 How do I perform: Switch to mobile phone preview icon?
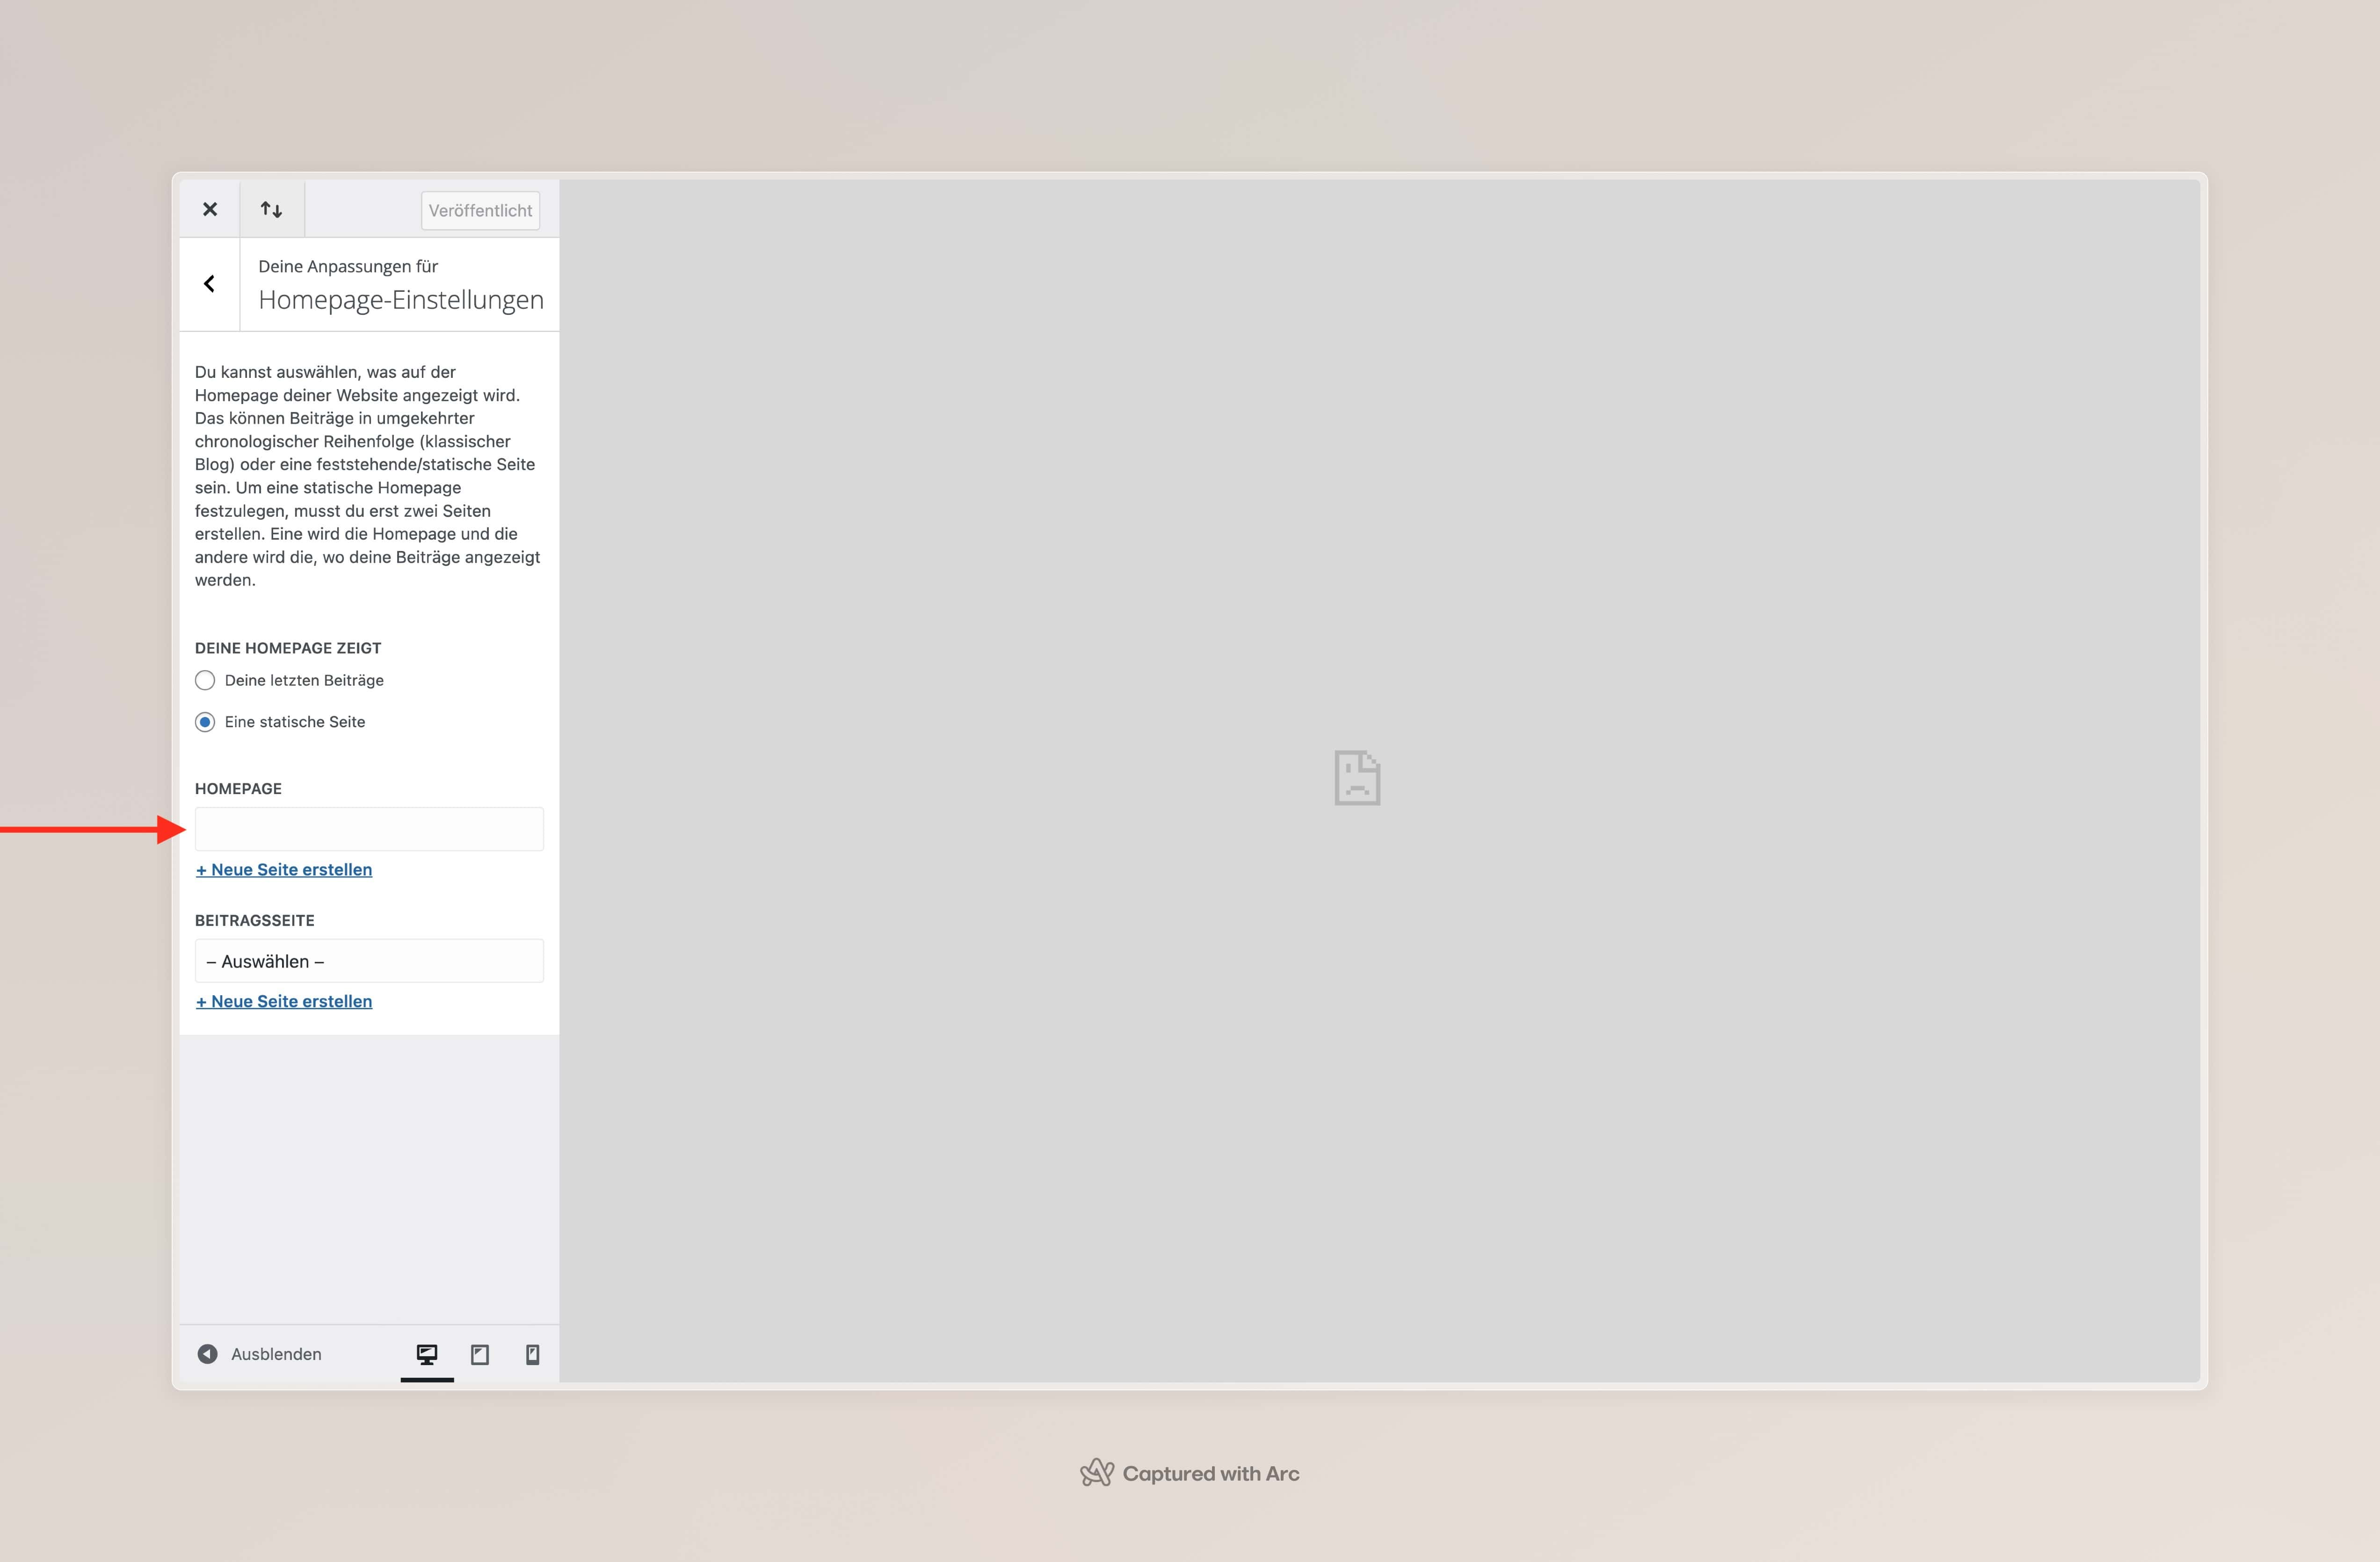532,1354
